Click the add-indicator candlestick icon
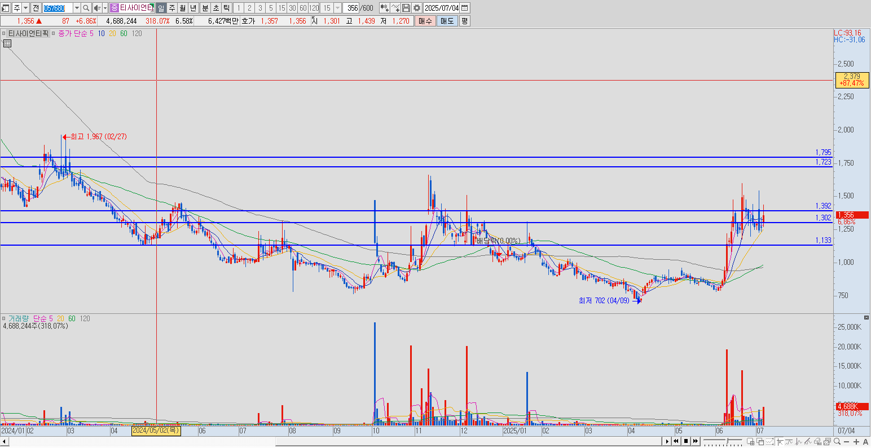The width and height of the screenshot is (871, 448). pos(385,8)
